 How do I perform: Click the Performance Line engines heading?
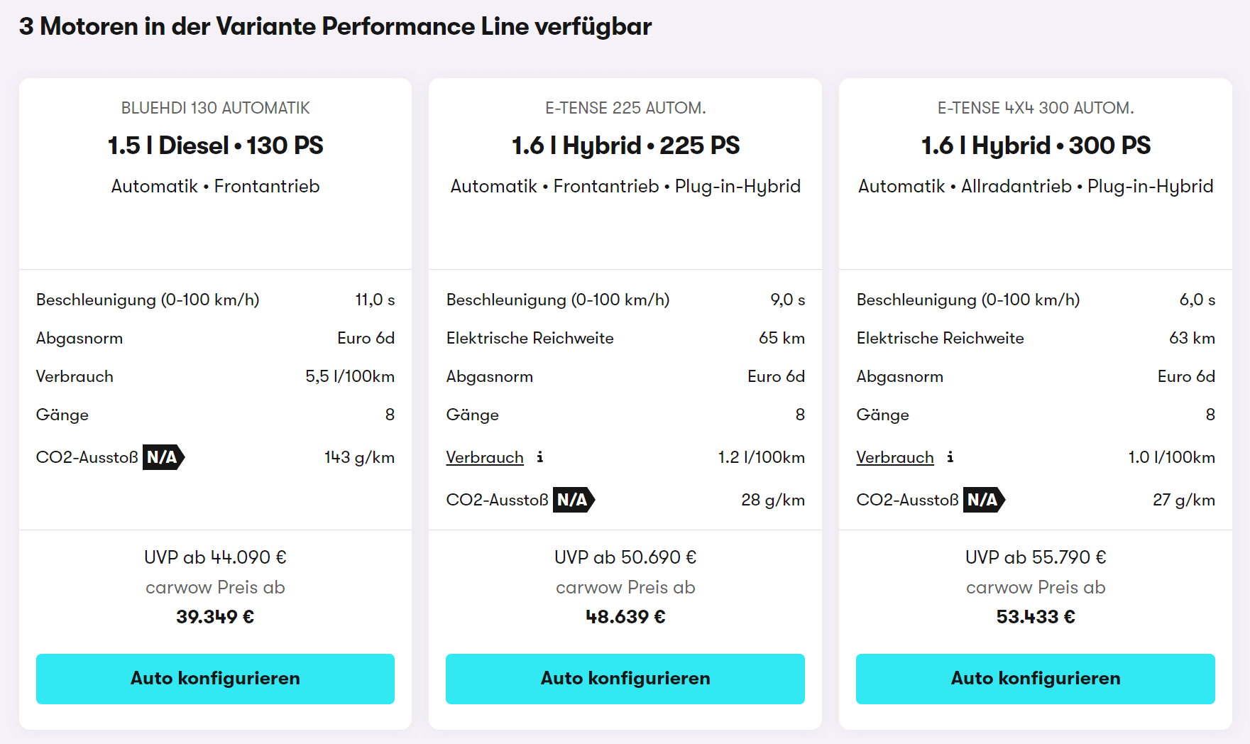tap(335, 26)
